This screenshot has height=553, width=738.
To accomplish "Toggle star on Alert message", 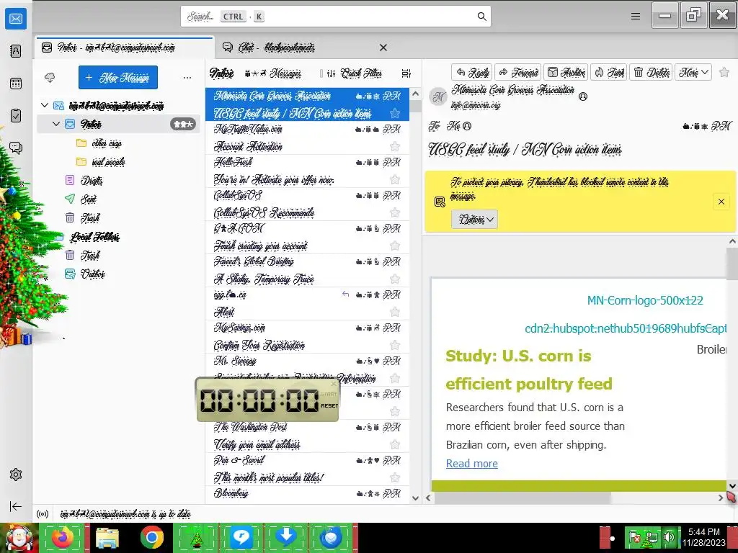I will (395, 312).
